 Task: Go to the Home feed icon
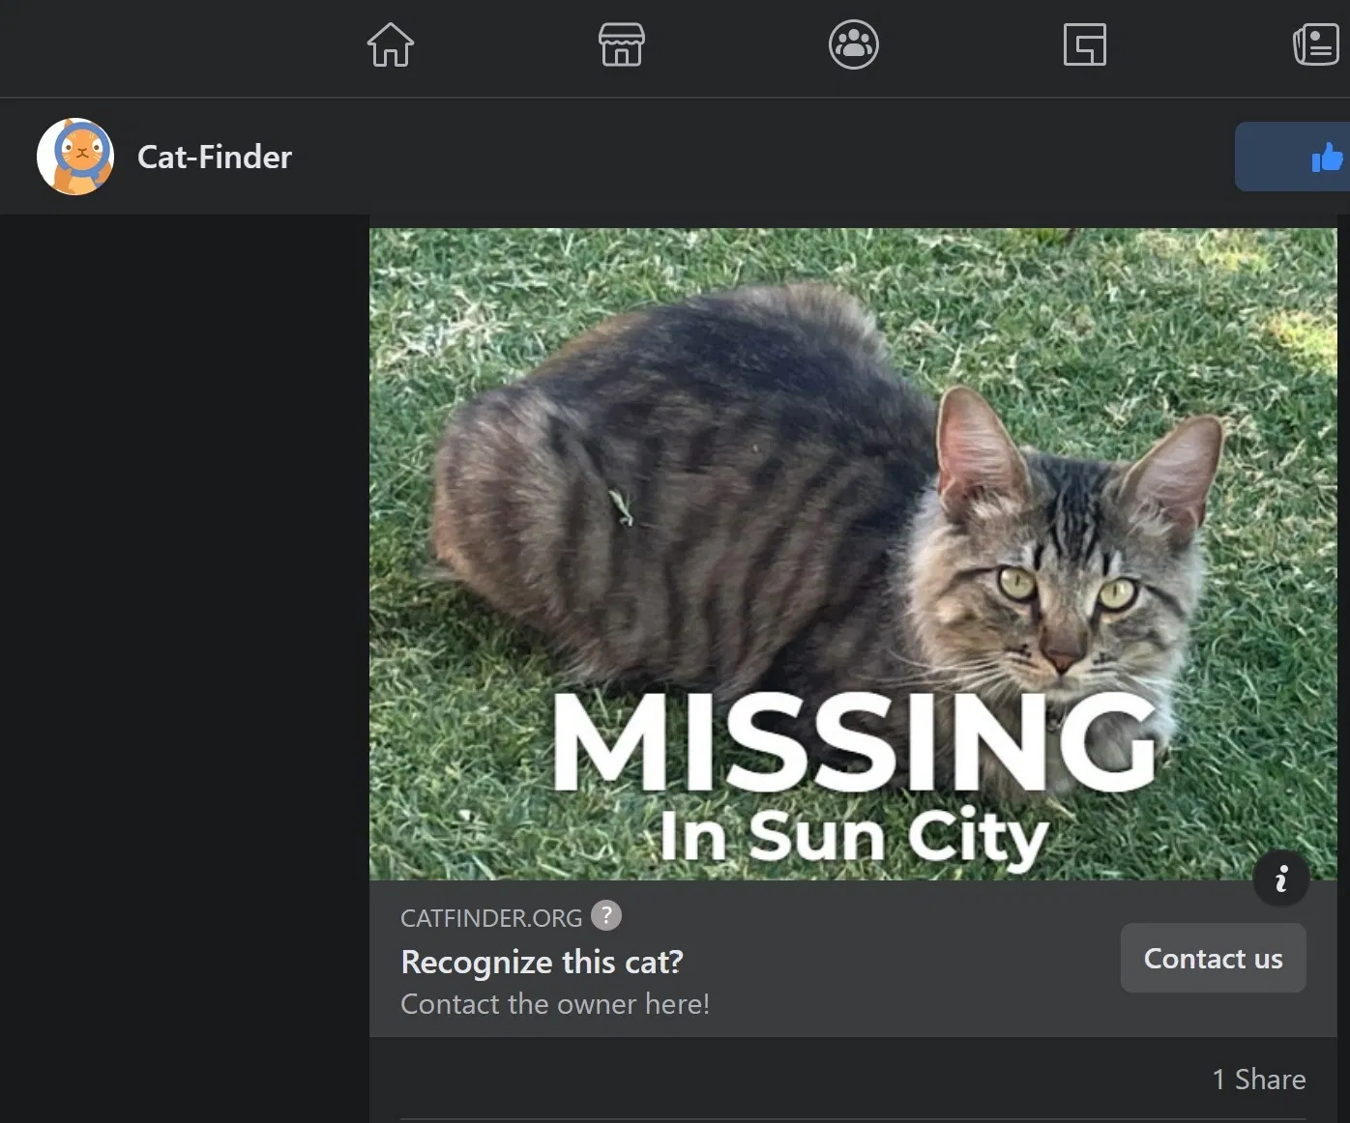pos(391,44)
